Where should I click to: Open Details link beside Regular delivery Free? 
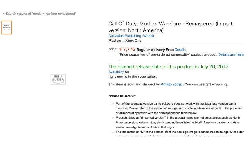point(180,50)
